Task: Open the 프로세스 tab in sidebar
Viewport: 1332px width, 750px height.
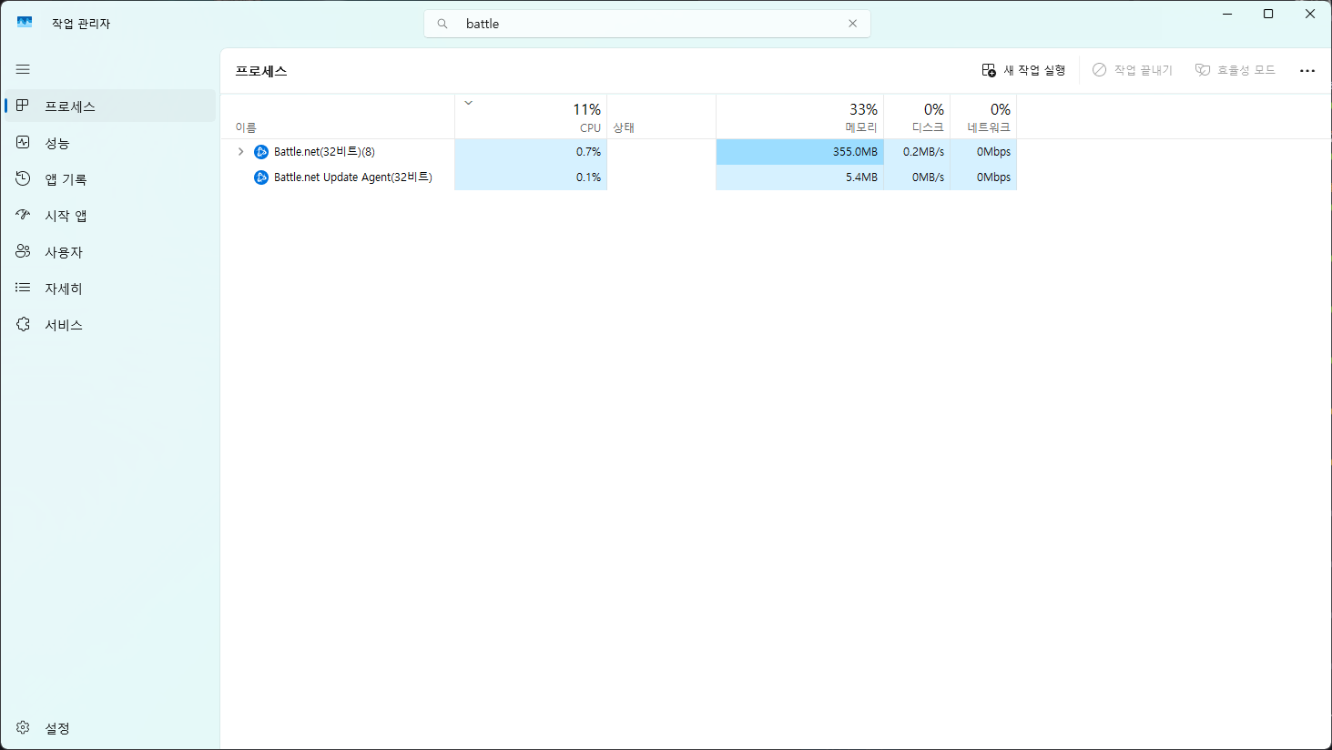Action: pos(110,106)
